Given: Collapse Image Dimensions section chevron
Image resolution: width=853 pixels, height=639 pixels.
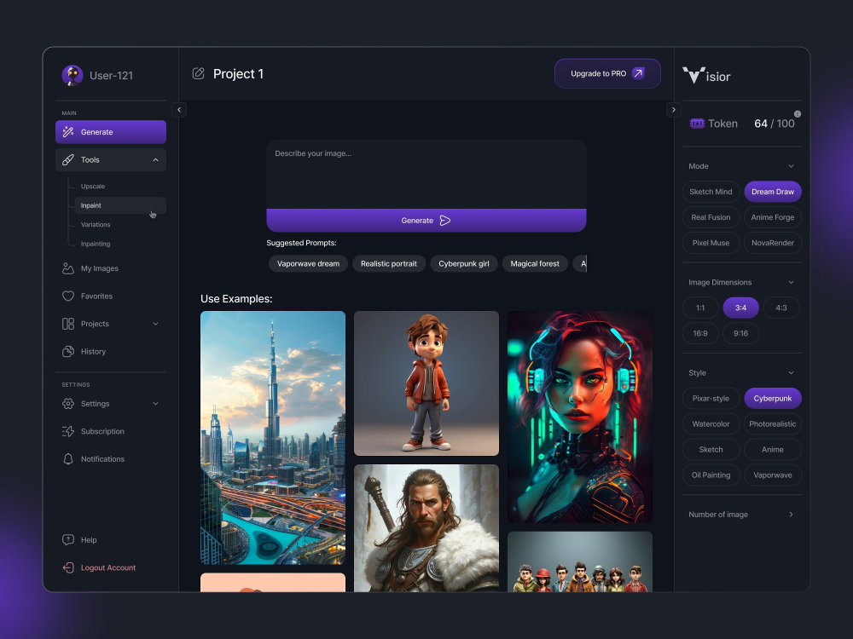Looking at the screenshot, I should (791, 283).
